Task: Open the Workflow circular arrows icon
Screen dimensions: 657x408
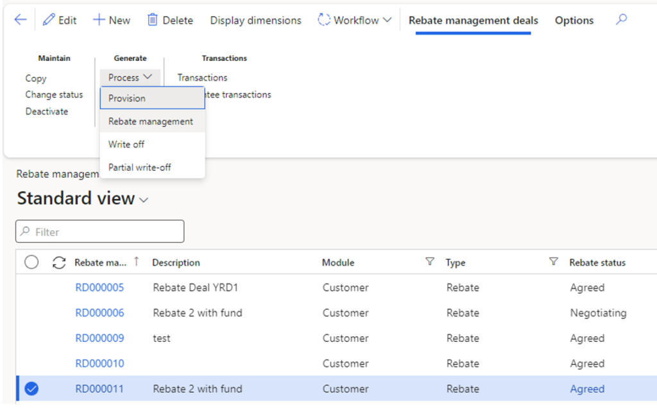Action: click(x=324, y=20)
